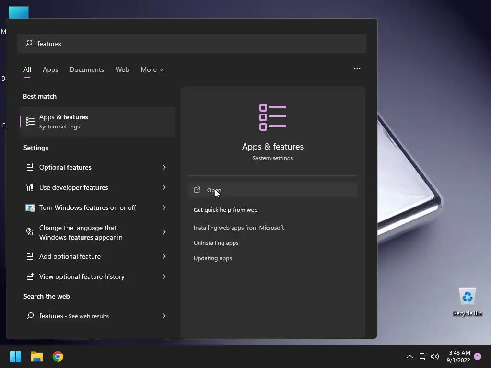
Task: Expand Optional features chevron
Action: pos(164,167)
